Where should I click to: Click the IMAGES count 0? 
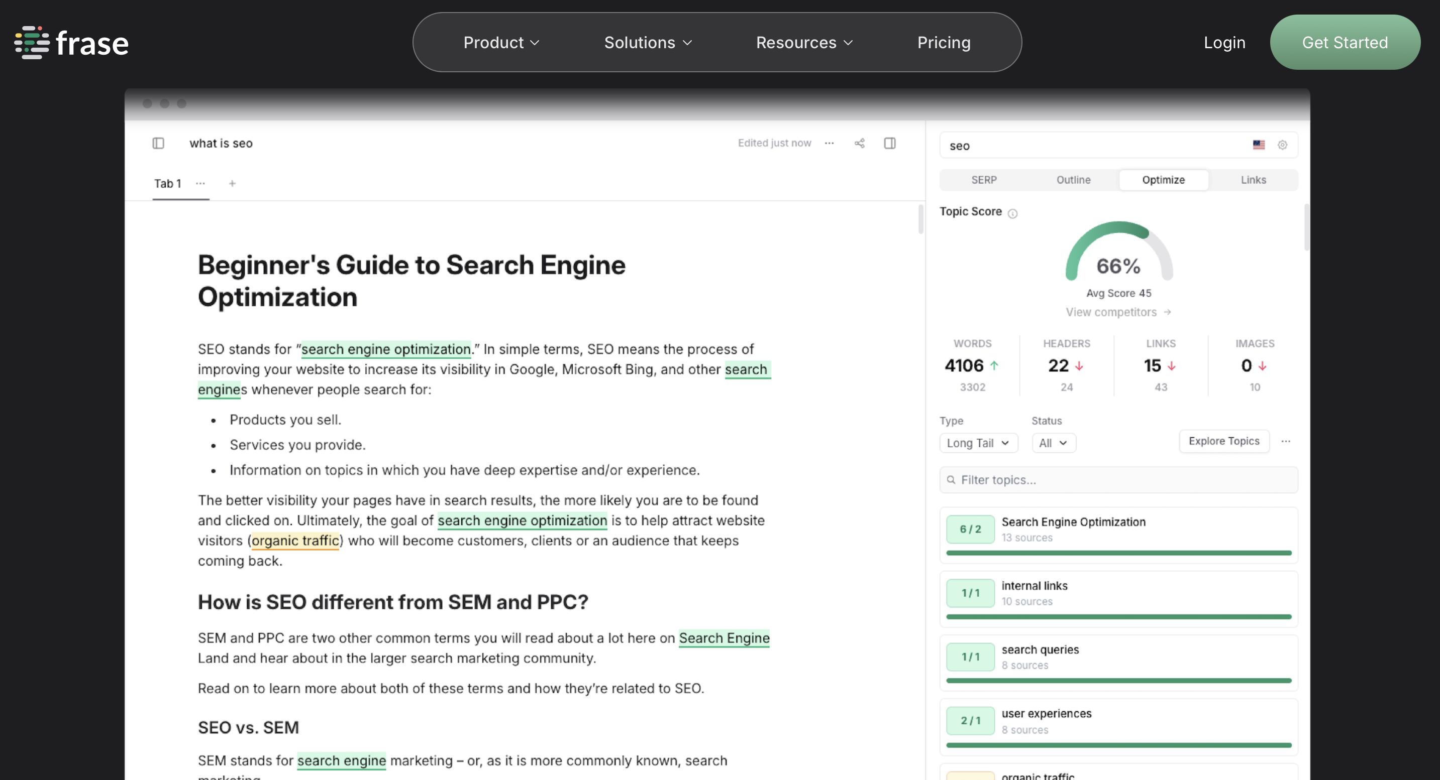(x=1246, y=366)
